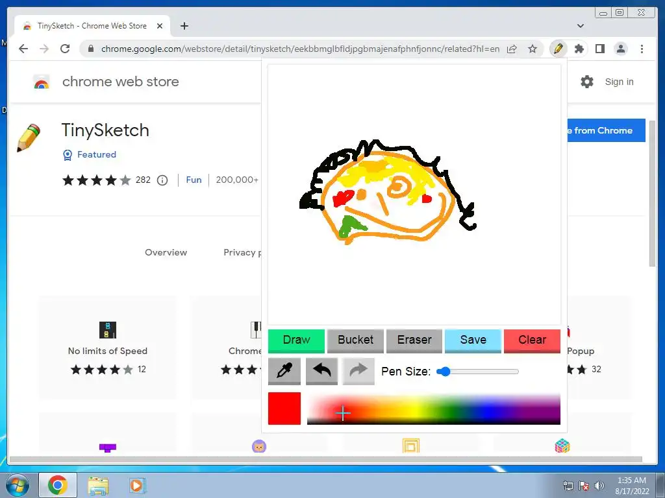The height and width of the screenshot is (498, 665).
Task: Switch to the Overview tab
Action: (166, 252)
